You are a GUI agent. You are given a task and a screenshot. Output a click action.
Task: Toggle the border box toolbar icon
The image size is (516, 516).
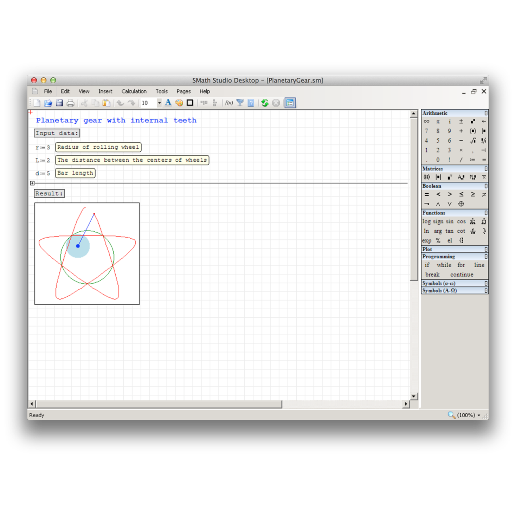[190, 103]
